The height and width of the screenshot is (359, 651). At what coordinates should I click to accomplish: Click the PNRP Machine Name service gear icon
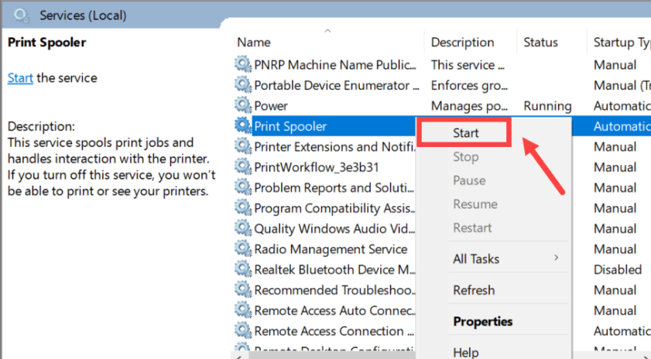[244, 65]
